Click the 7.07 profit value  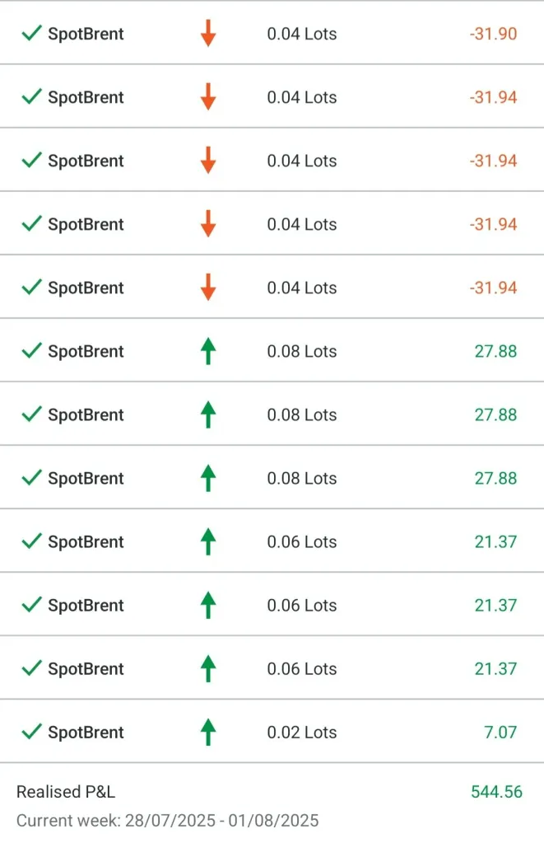pos(500,732)
